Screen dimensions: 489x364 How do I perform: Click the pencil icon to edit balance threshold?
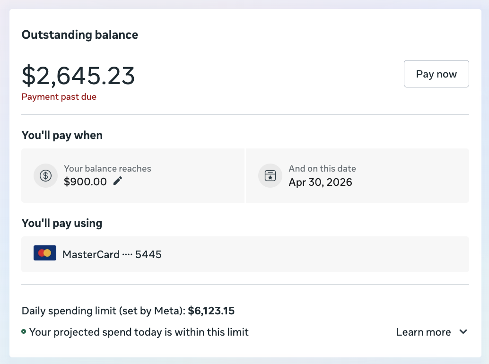click(117, 181)
